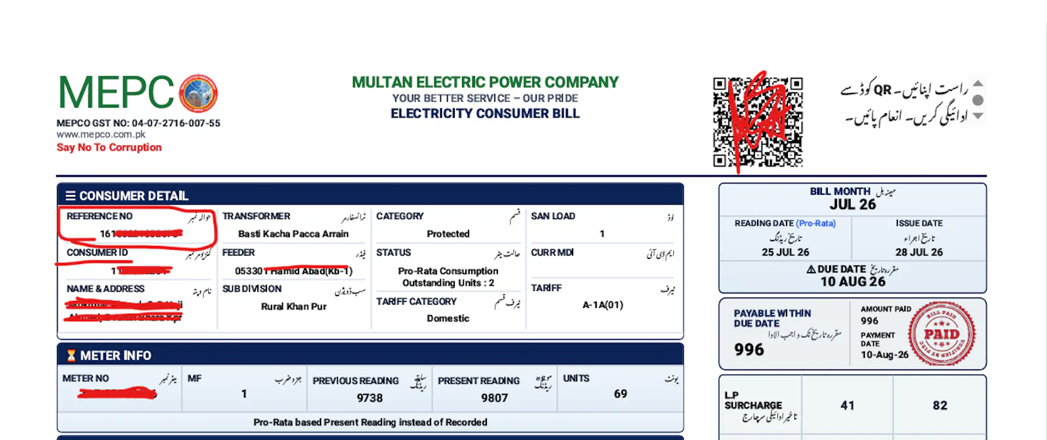Click the MEPCO GST NO line
This screenshot has height=440, width=1047.
click(138, 123)
